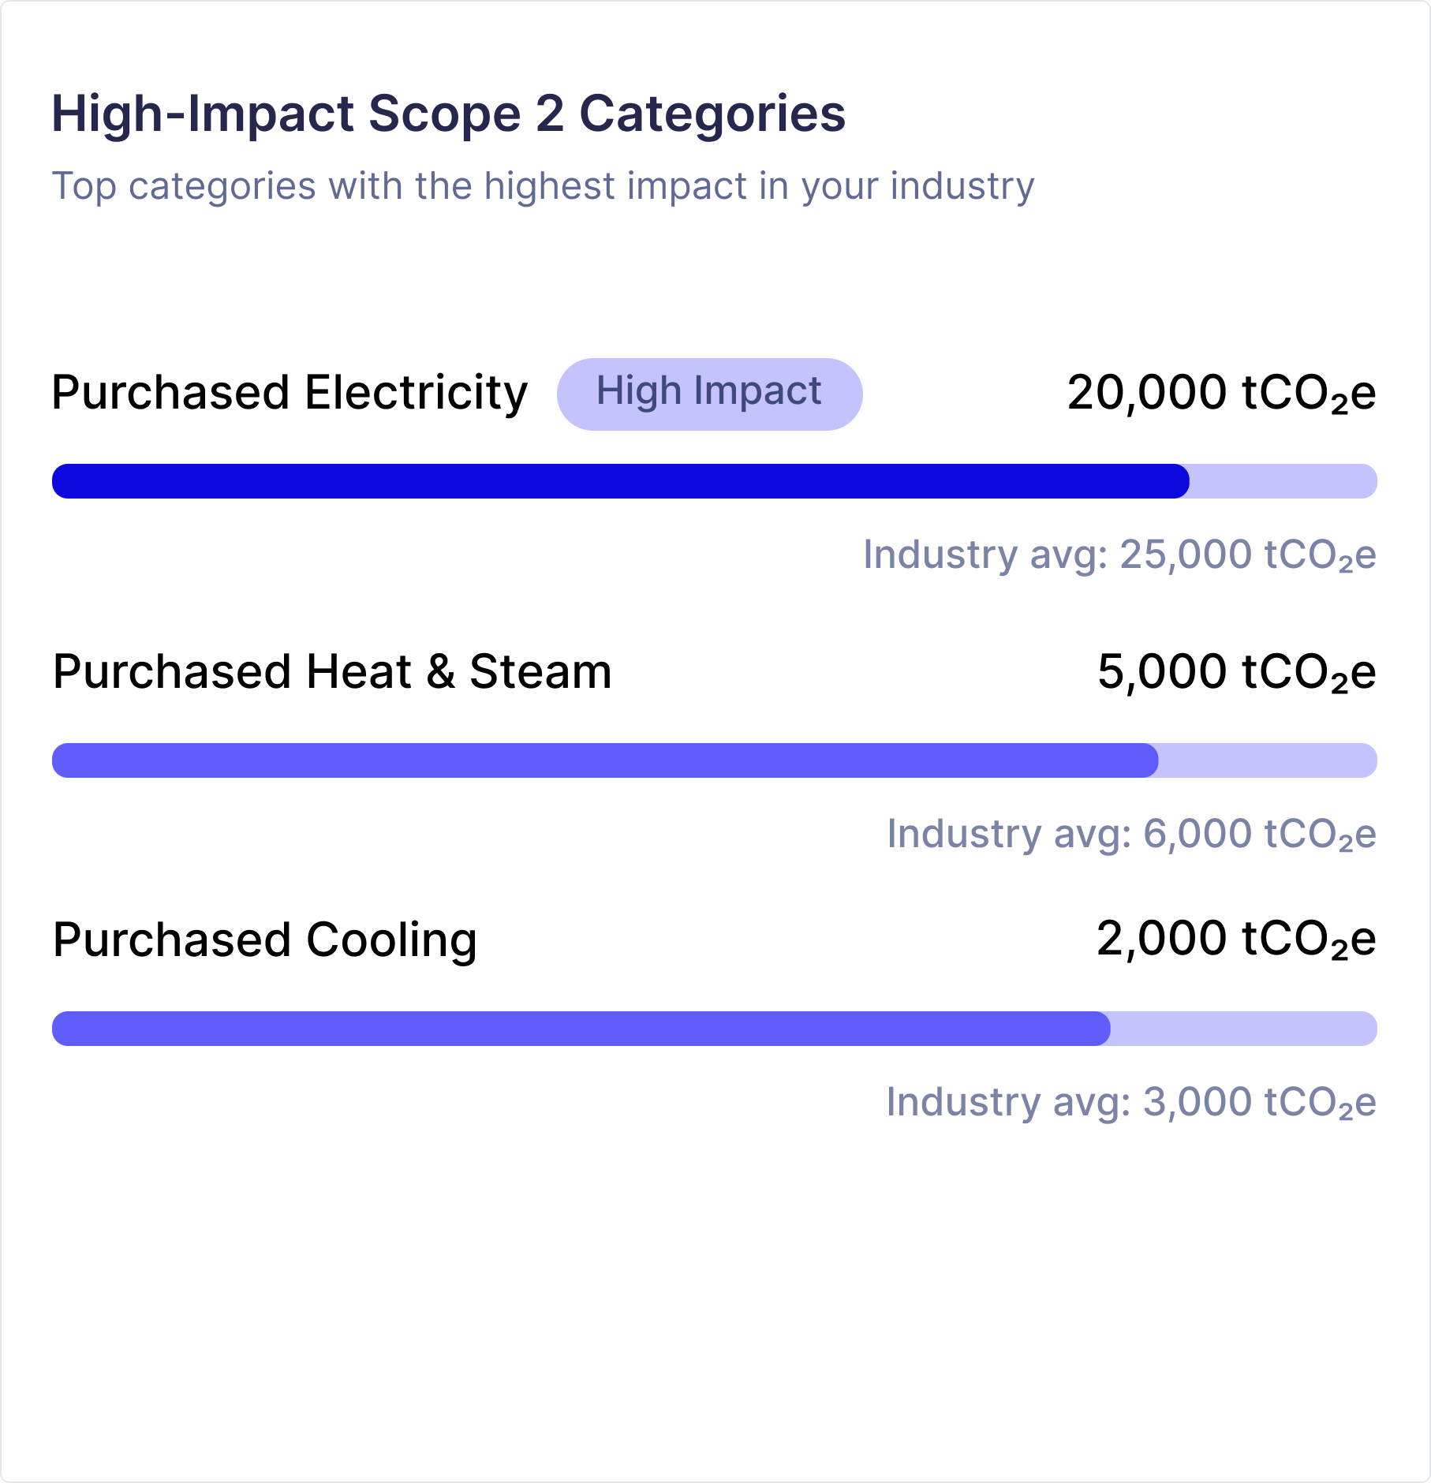Click the 5,000 tCO₂e heat value
1431x1483 pixels.
tap(1237, 671)
